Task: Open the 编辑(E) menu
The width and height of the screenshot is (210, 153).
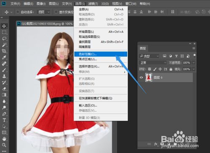Action: [29, 4]
